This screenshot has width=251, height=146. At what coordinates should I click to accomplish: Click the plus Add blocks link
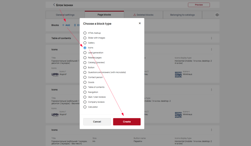pos(66,25)
